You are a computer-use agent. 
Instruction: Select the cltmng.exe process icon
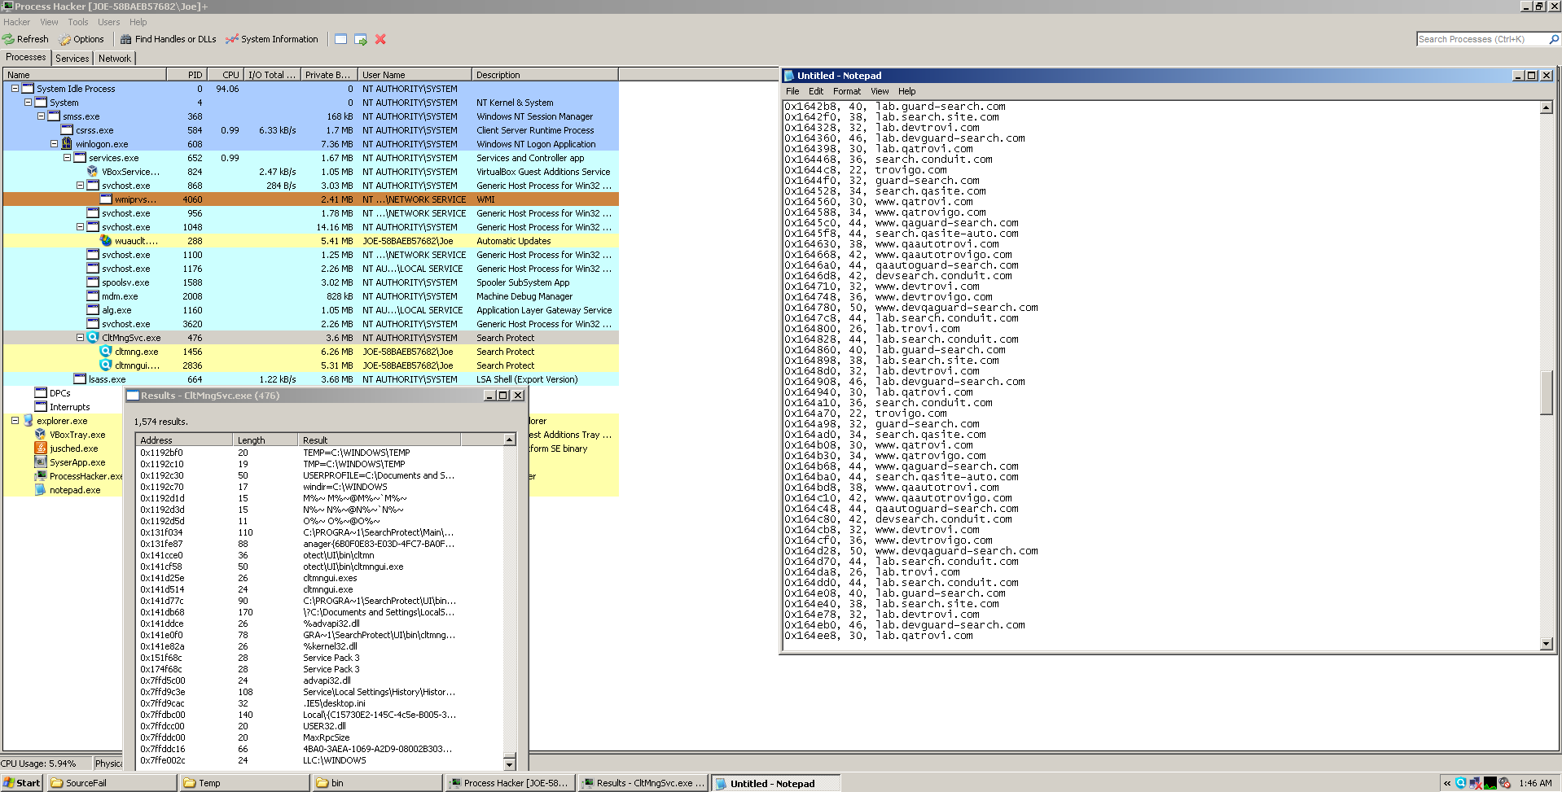click(x=106, y=352)
